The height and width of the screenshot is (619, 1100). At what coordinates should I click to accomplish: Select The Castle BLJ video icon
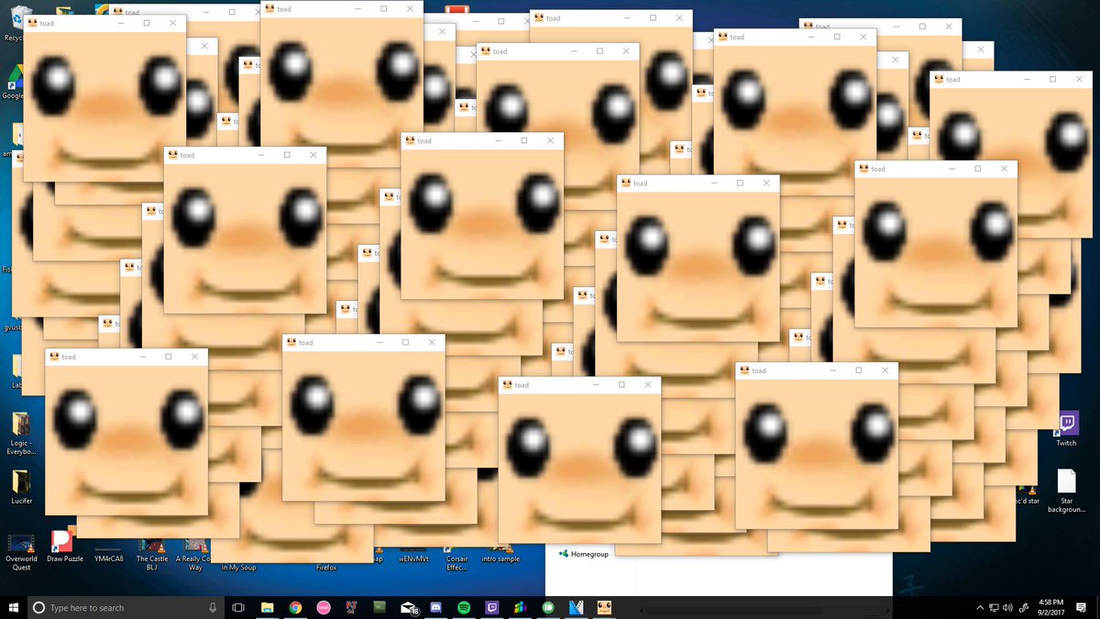(x=151, y=556)
